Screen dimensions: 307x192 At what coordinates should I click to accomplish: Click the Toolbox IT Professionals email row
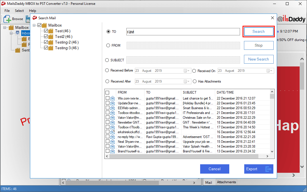tap(187, 113)
